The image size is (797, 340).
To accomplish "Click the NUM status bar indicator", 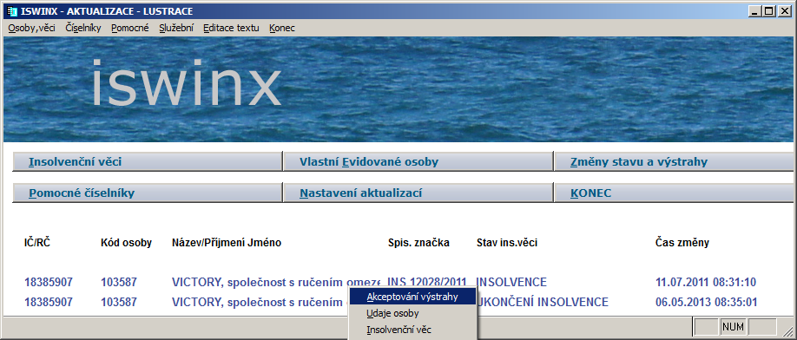I will (x=733, y=327).
